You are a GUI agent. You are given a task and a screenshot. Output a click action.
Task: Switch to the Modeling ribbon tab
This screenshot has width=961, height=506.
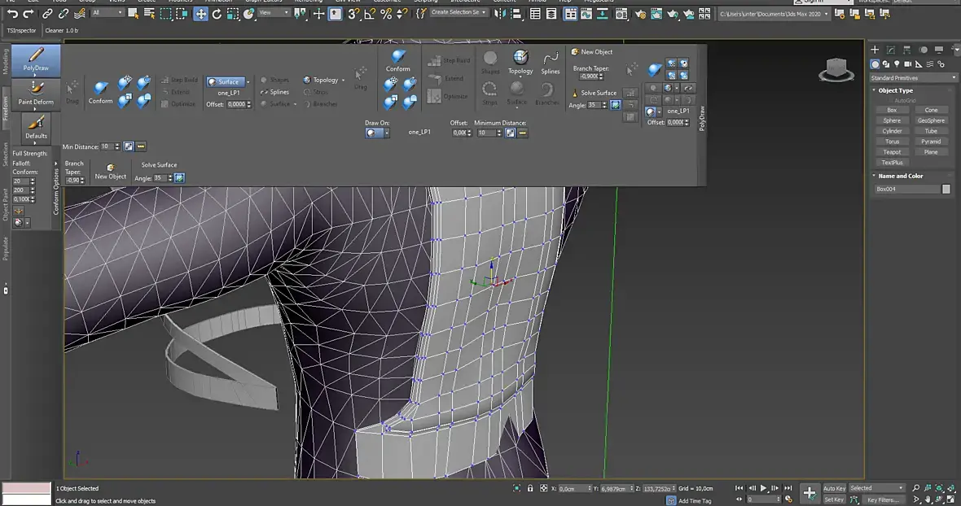6,61
